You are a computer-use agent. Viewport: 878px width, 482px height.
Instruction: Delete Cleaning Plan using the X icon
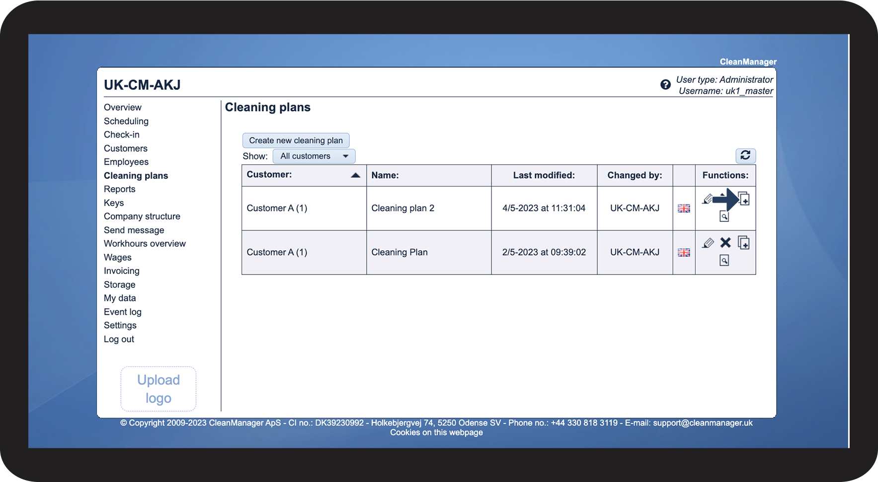pos(725,243)
